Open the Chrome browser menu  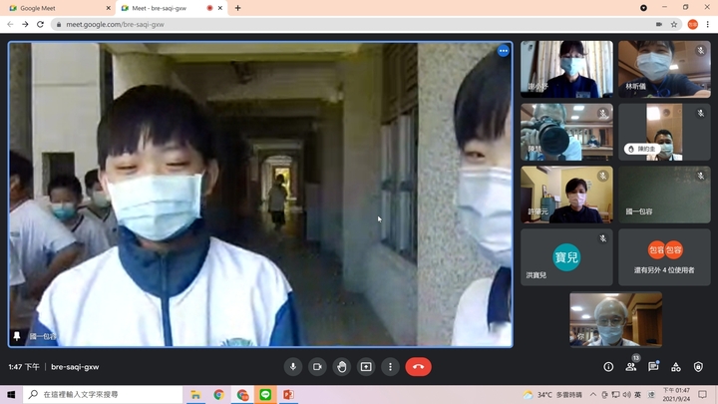tap(707, 24)
